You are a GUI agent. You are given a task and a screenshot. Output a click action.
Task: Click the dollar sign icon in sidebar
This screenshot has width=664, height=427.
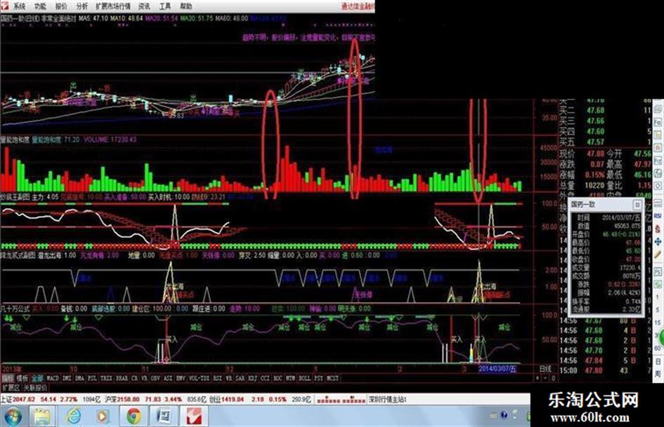[x=658, y=229]
